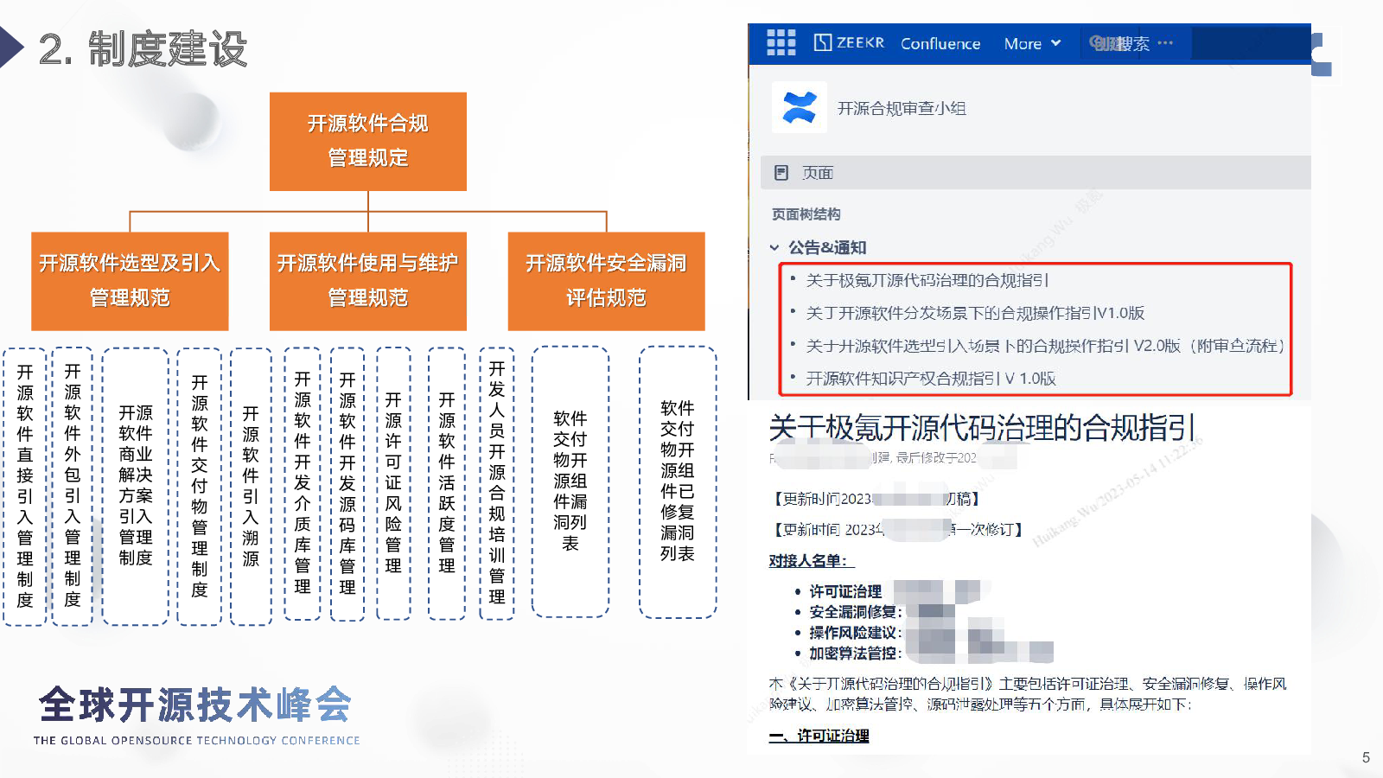
Task: Click the slide page number 5
Action: pyautogui.click(x=1366, y=757)
